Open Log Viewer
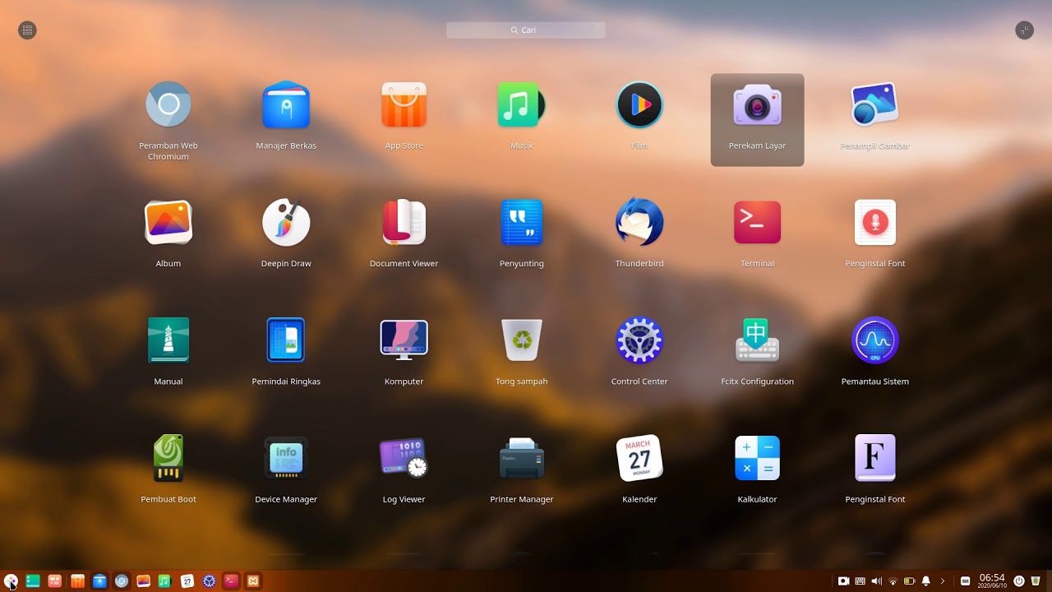Image resolution: width=1052 pixels, height=592 pixels. tap(404, 458)
